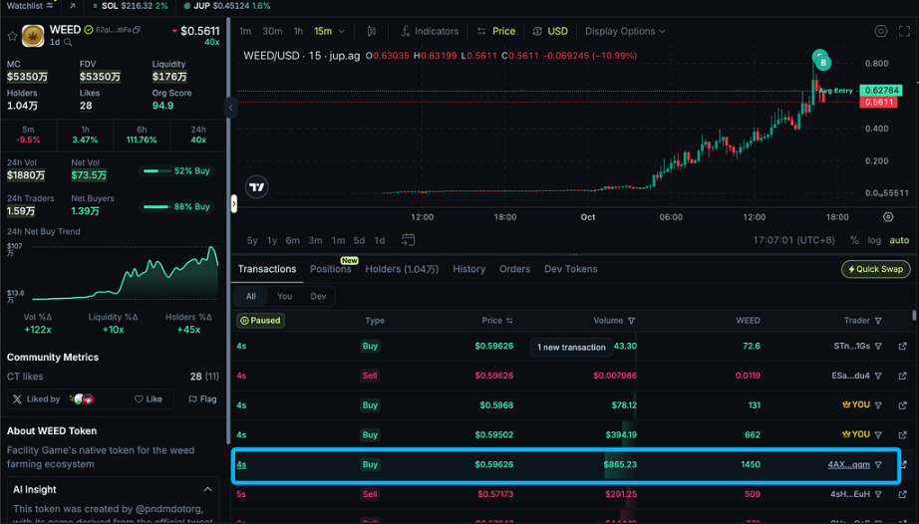
Task: Open the Dev Tokens tab
Action: pos(570,269)
